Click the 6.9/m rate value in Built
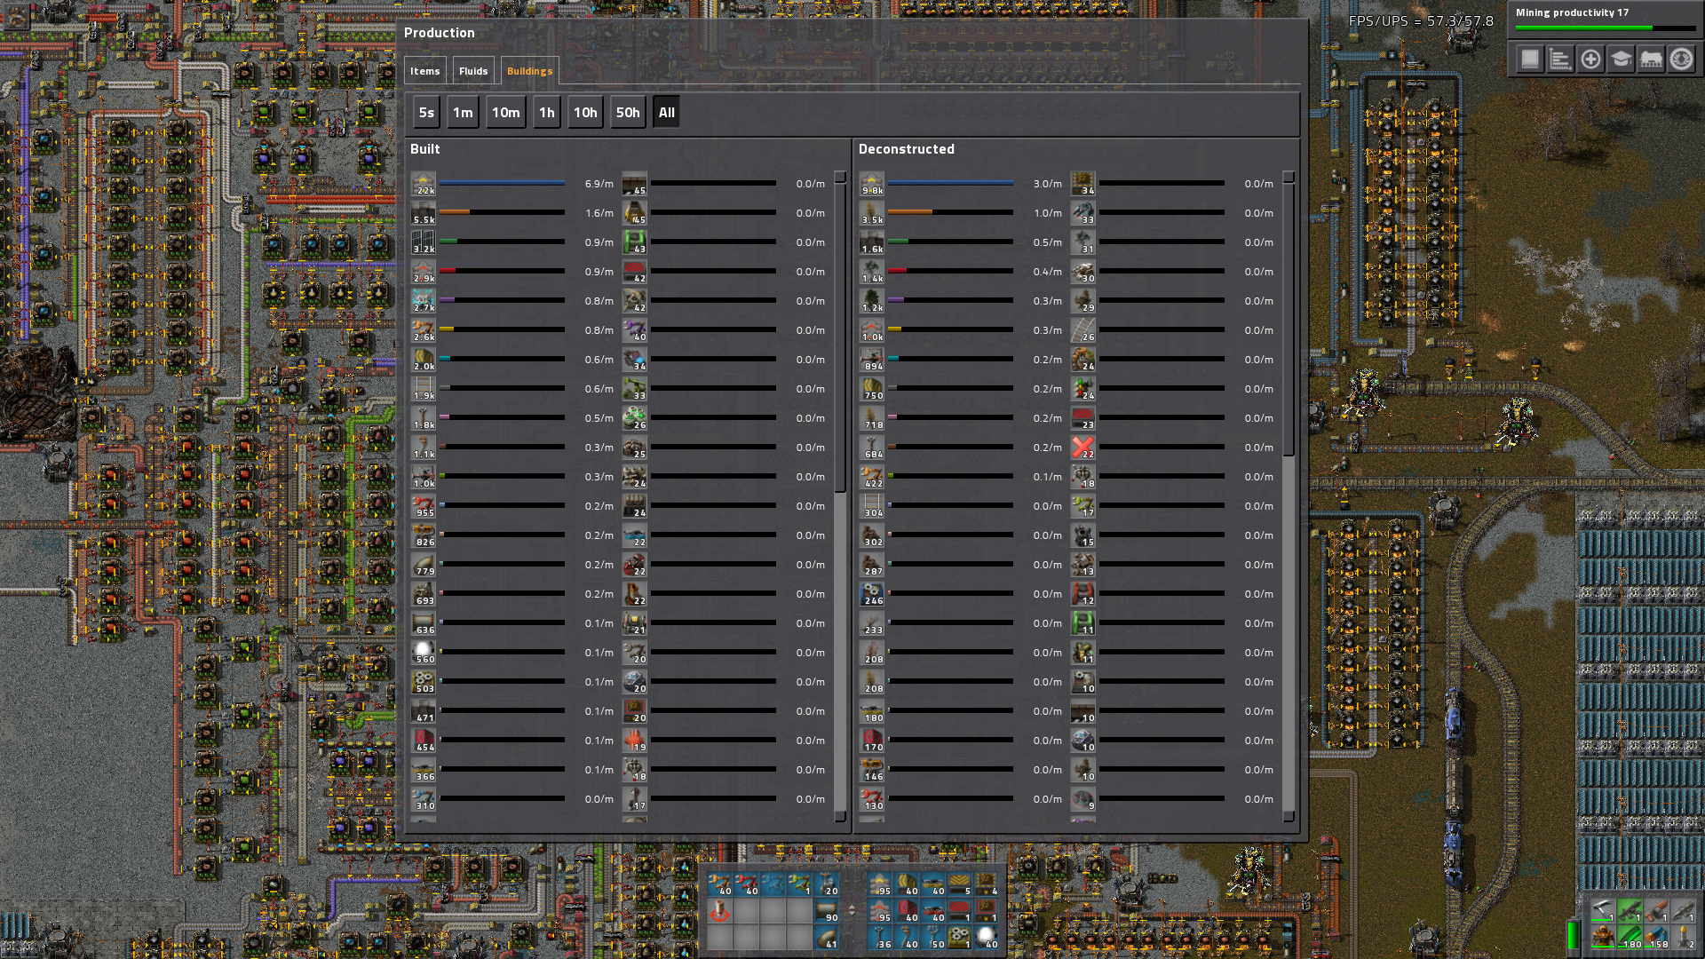The image size is (1705, 959). coord(599,184)
